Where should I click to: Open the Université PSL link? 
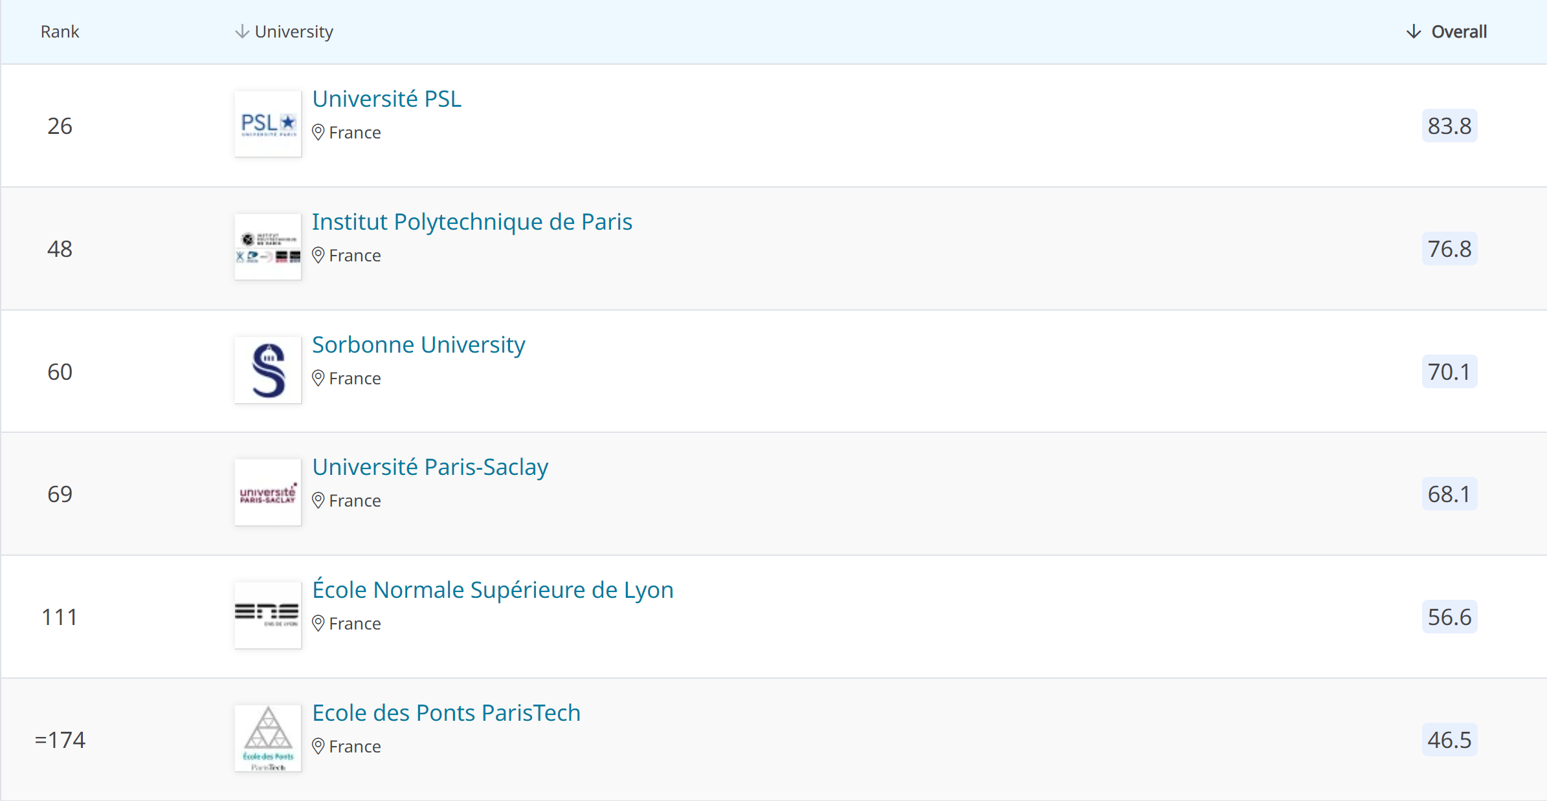tap(386, 99)
